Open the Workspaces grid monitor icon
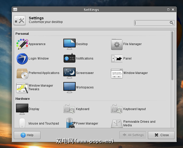The width and height of the screenshot is (183, 148). pyautogui.click(x=69, y=87)
